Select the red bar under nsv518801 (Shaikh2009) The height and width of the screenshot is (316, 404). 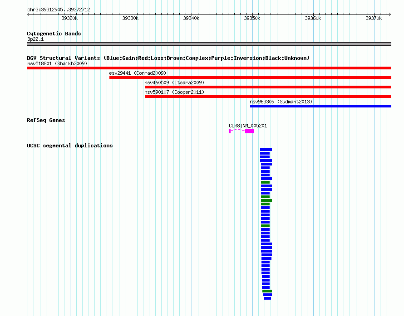point(209,68)
